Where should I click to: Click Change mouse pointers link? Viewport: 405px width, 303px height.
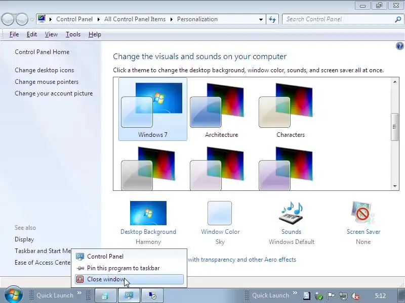pos(47,82)
